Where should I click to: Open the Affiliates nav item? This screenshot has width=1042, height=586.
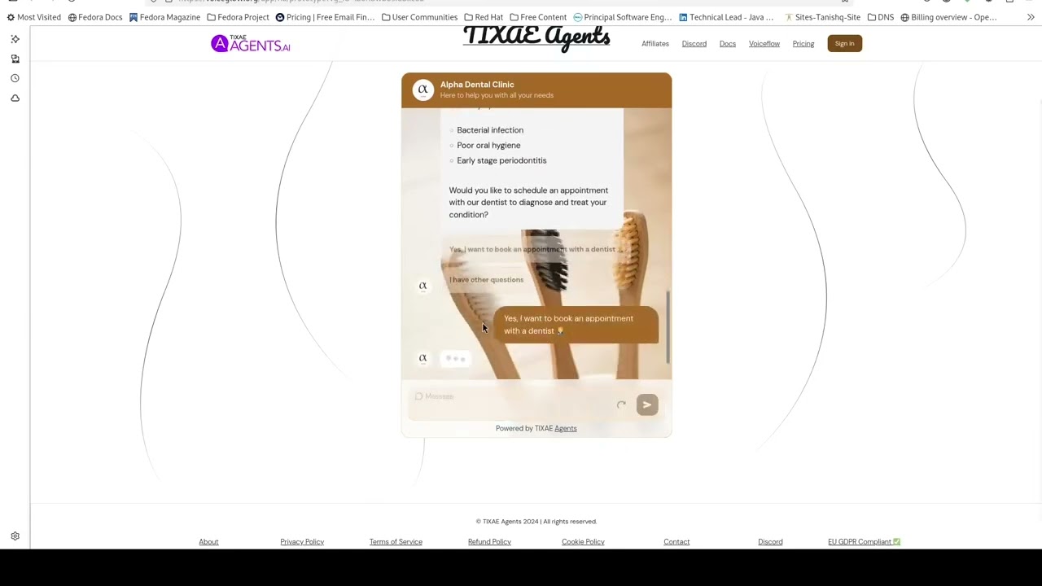pyautogui.click(x=655, y=44)
